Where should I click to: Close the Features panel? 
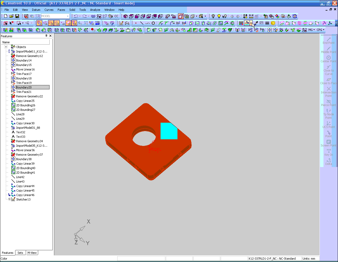pyautogui.click(x=50, y=36)
